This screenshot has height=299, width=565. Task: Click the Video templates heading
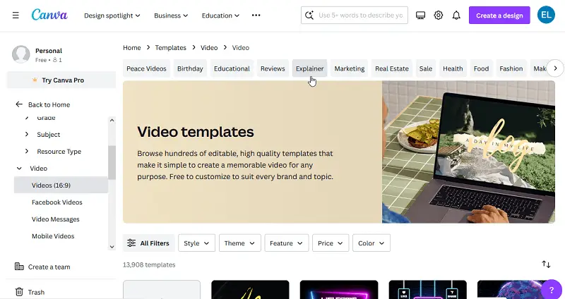[x=196, y=132]
